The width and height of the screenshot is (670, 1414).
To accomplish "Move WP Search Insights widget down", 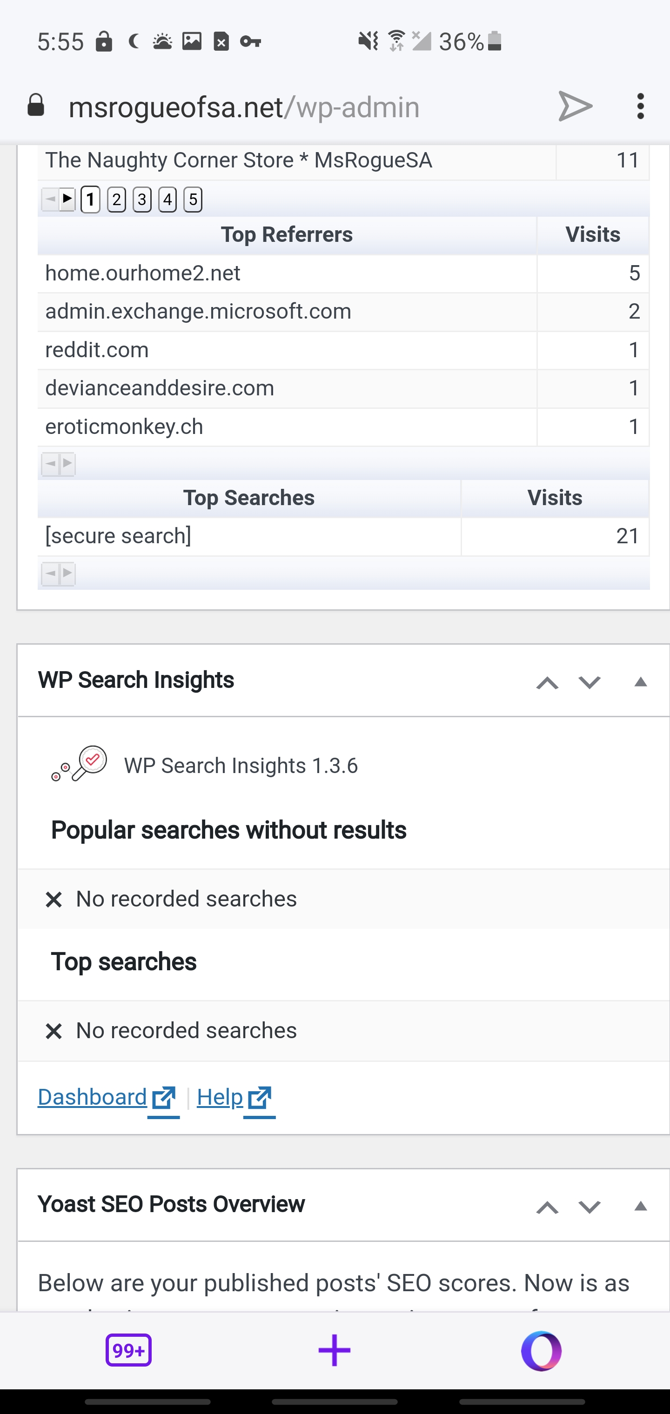I will click(589, 682).
